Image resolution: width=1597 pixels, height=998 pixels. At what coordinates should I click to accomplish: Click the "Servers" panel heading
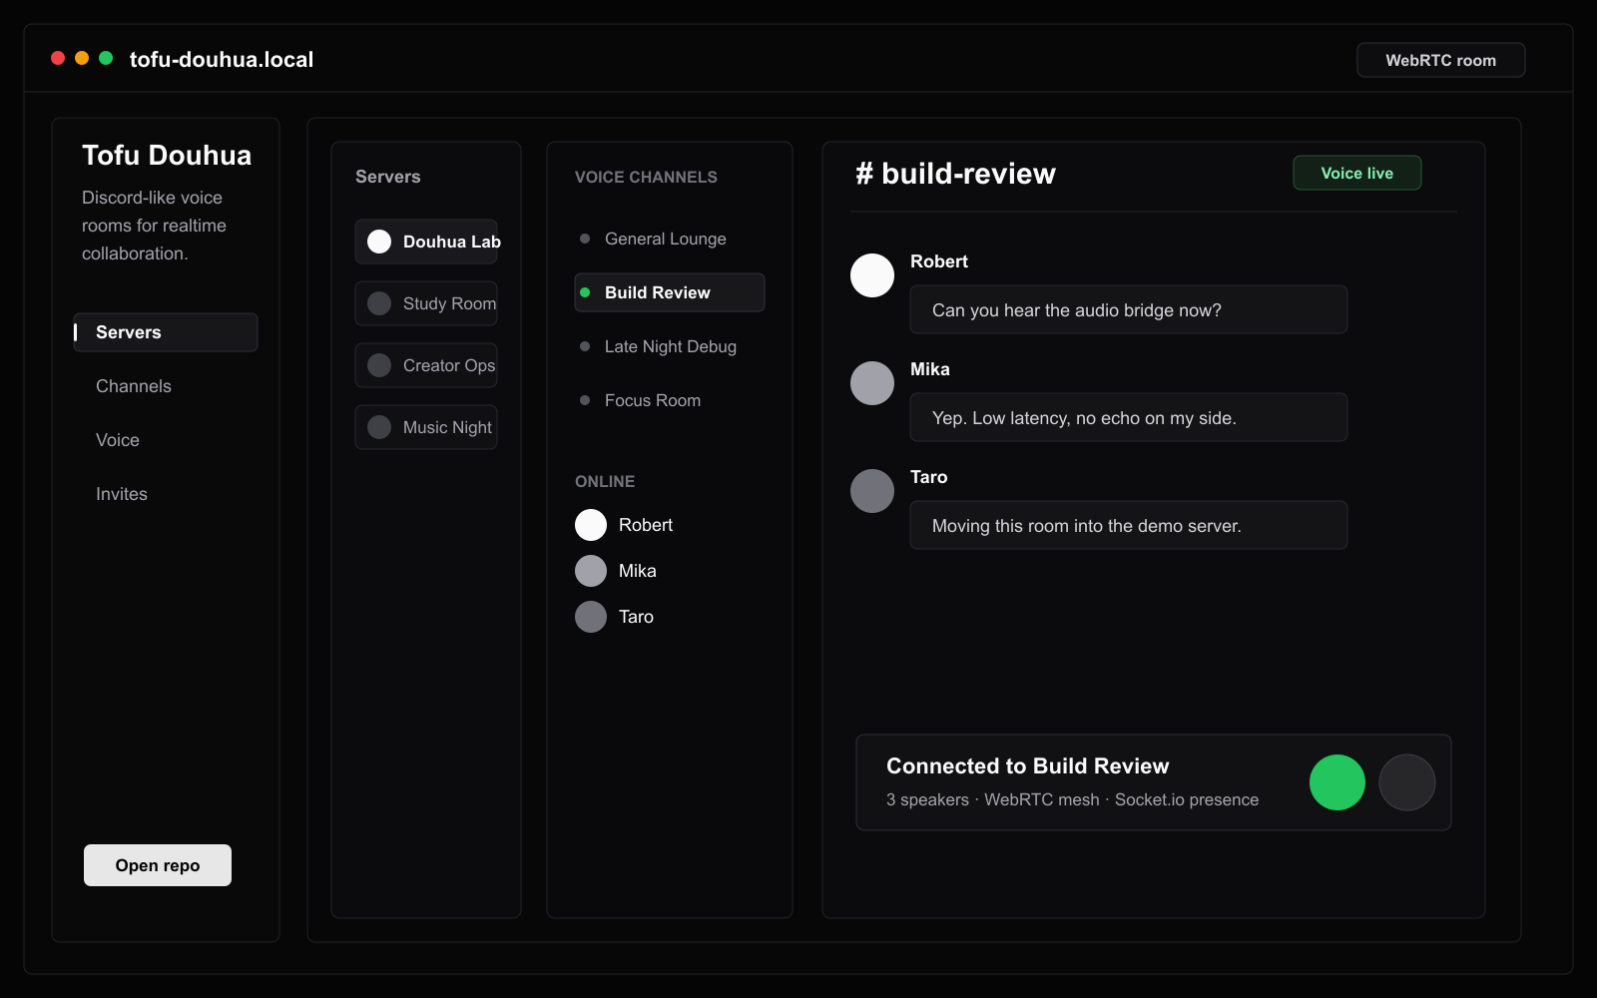click(388, 177)
